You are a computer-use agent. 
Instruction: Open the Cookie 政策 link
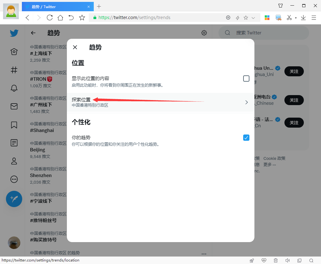[274, 158]
